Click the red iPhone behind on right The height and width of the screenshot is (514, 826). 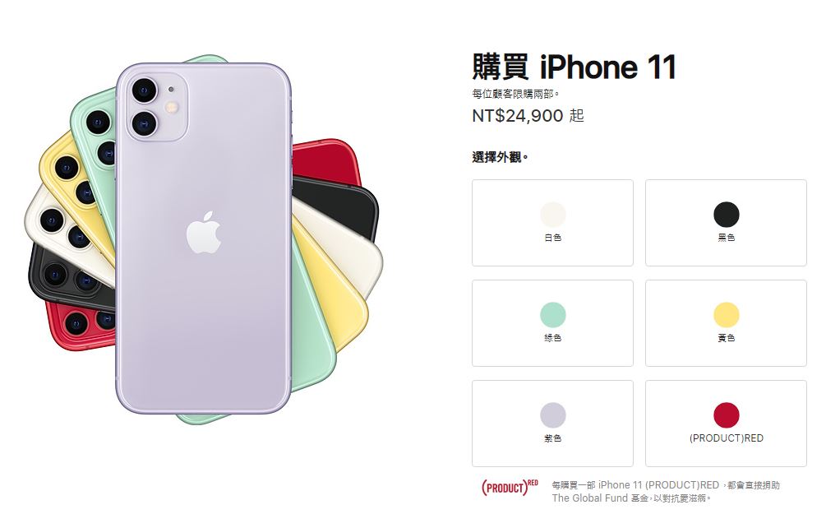(x=325, y=161)
